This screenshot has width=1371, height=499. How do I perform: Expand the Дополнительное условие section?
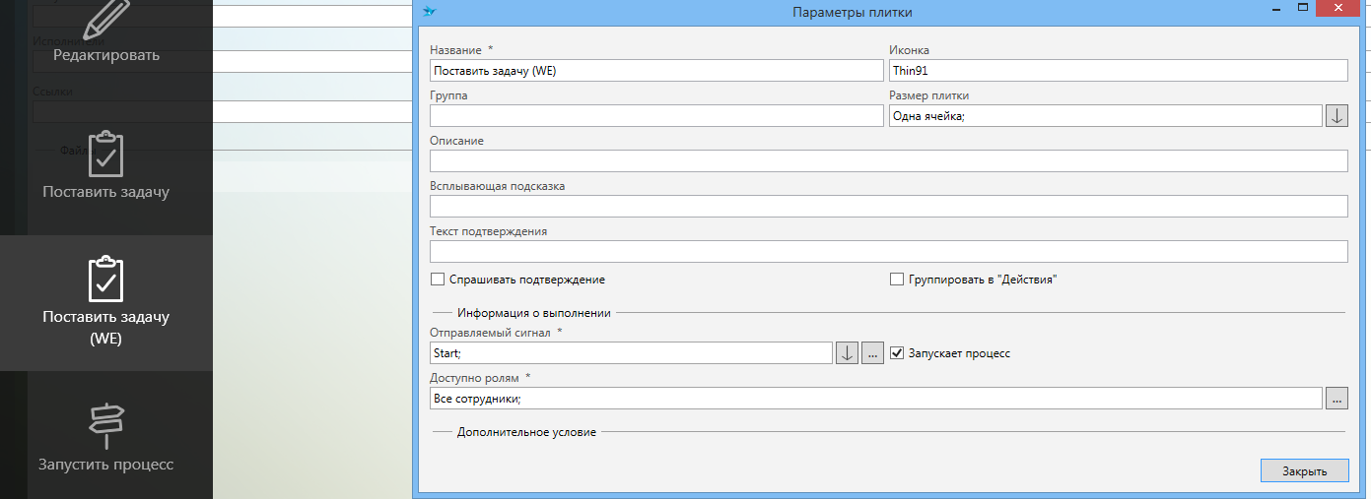click(x=526, y=432)
